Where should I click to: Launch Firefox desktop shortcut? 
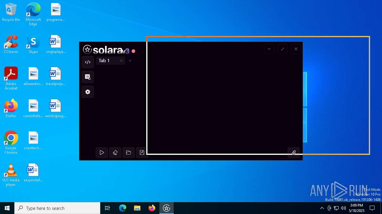click(11, 108)
